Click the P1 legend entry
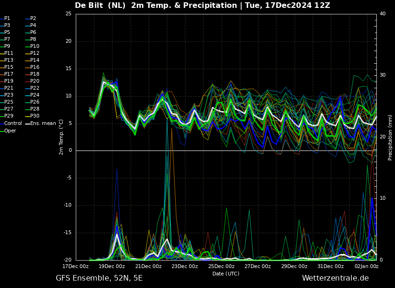Viewport: 395px width, 288px height. tap(5, 19)
